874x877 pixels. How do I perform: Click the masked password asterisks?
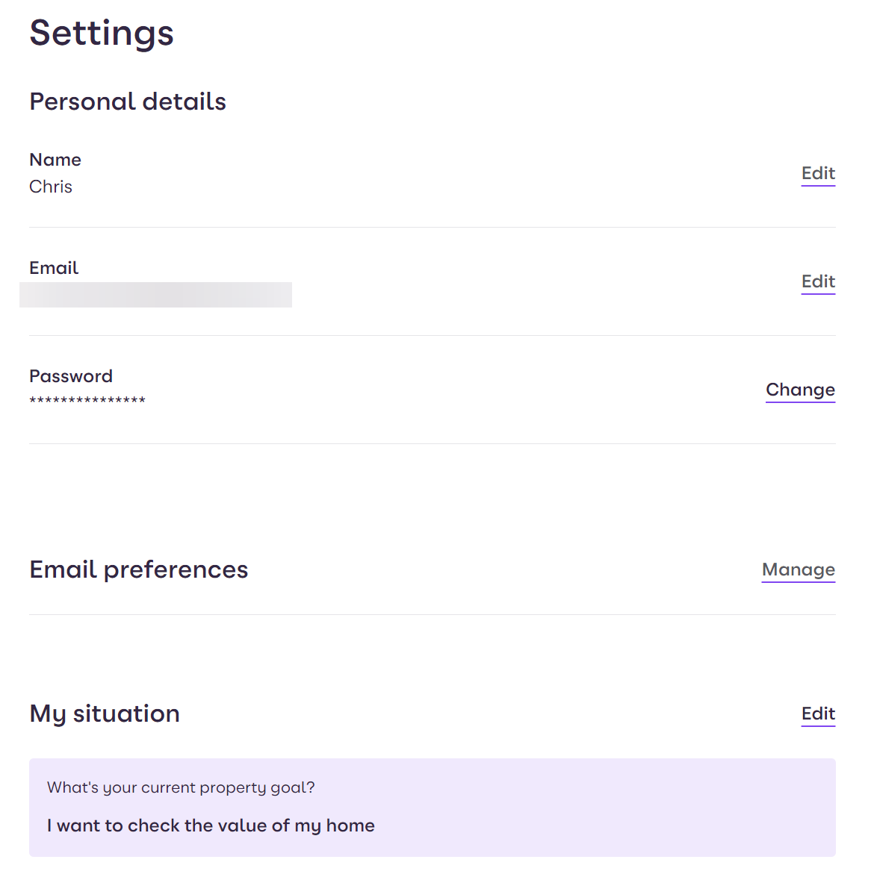(87, 400)
